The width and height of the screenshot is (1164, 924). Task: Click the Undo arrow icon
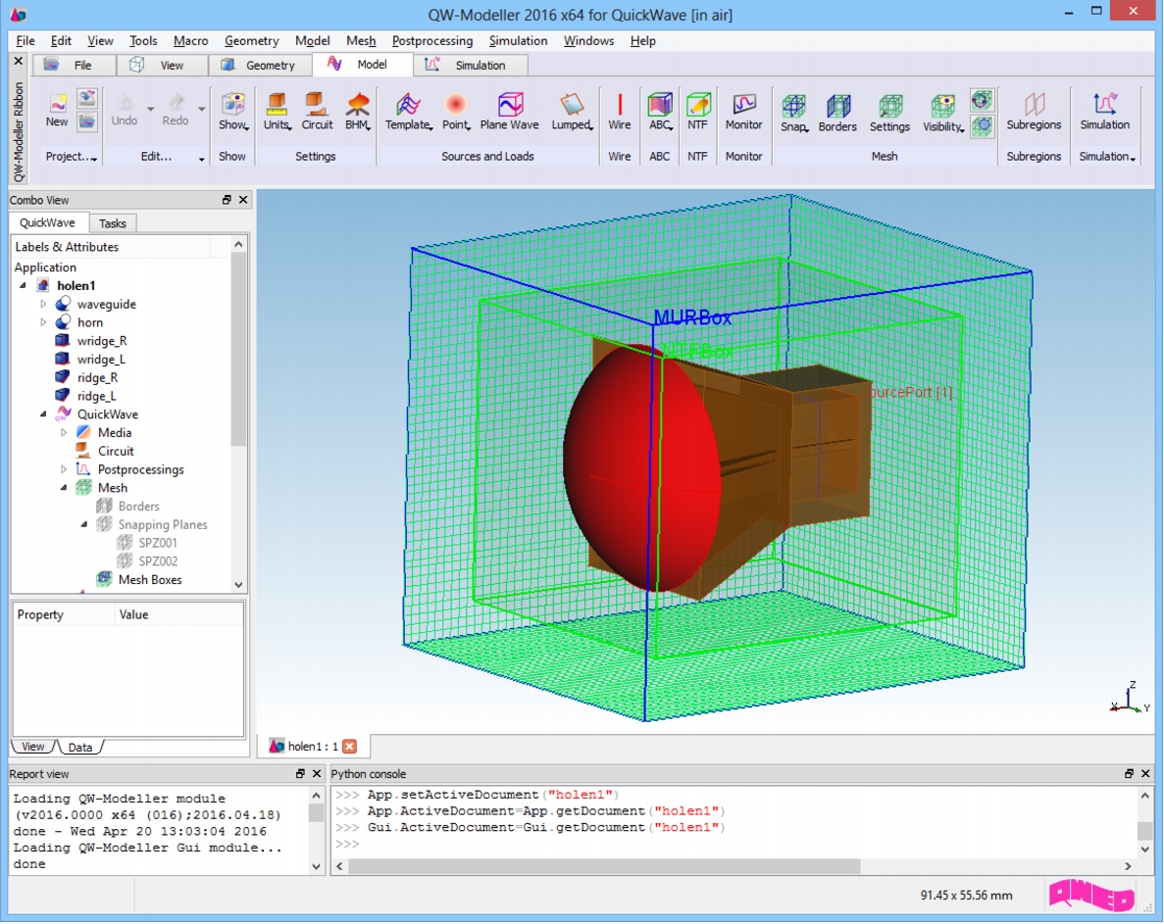point(125,102)
